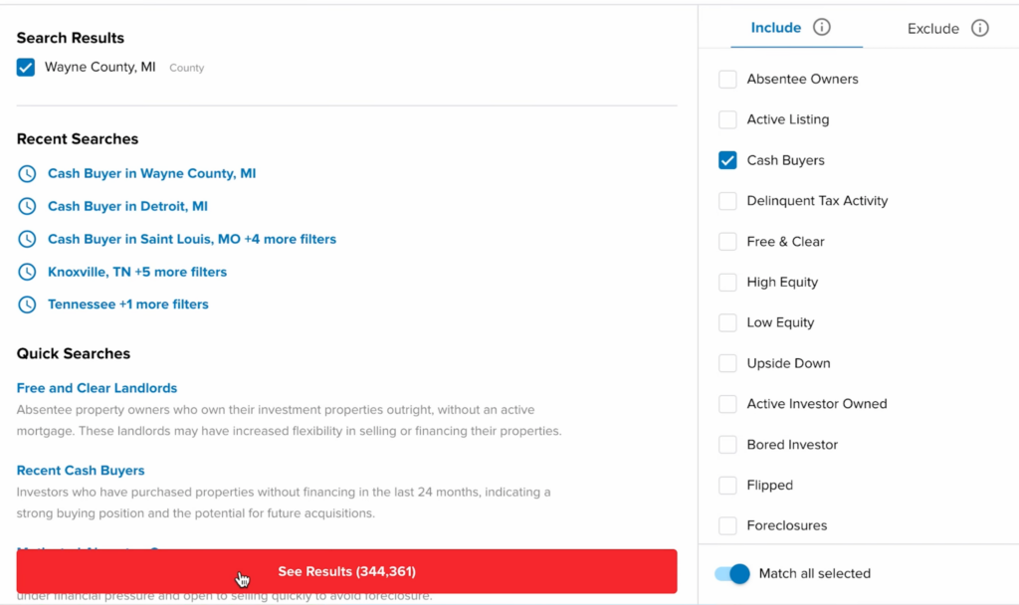The width and height of the screenshot is (1019, 605).
Task: Click the See Results button
Action: [346, 571]
